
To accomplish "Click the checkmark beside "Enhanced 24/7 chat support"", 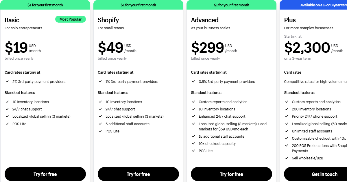I will coord(193,116).
